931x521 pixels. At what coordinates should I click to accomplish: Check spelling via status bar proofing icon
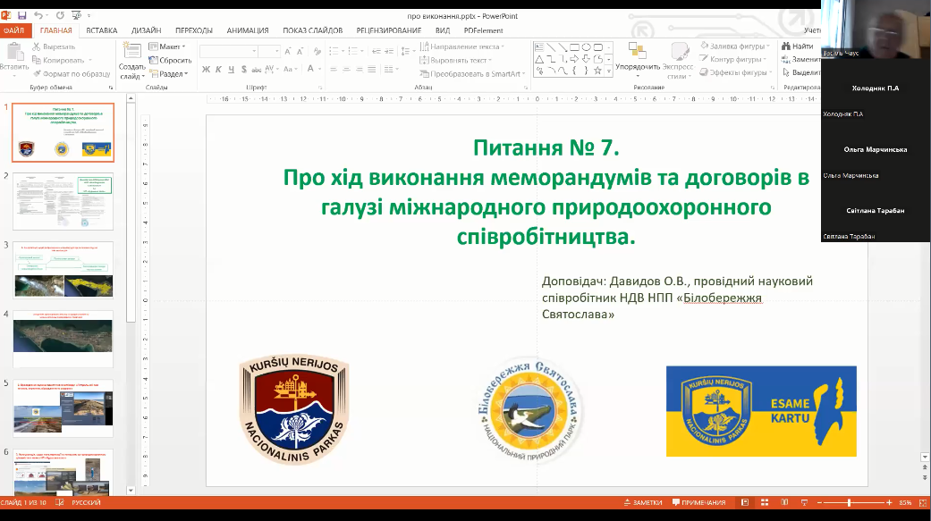60,502
